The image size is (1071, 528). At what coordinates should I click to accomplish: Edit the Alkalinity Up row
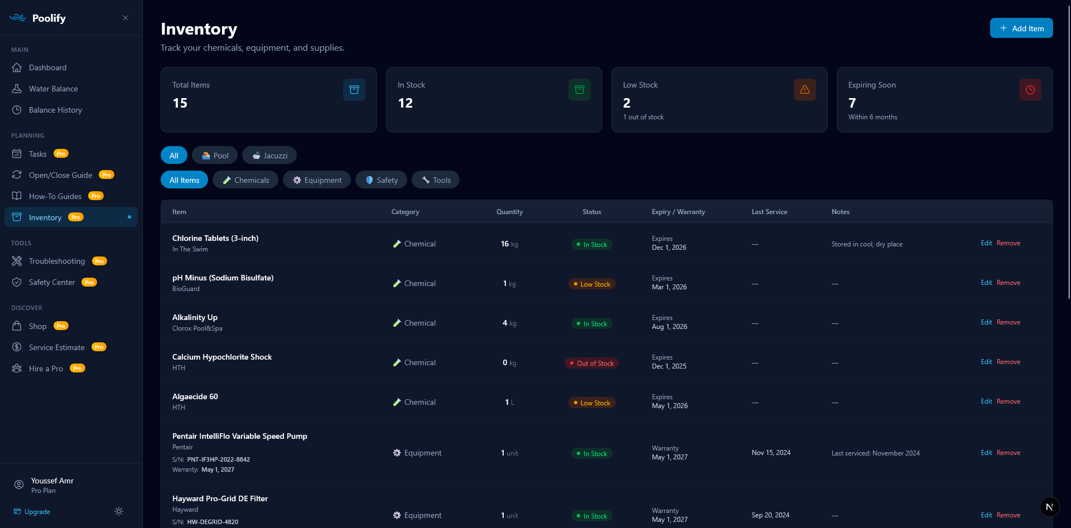[x=986, y=322]
